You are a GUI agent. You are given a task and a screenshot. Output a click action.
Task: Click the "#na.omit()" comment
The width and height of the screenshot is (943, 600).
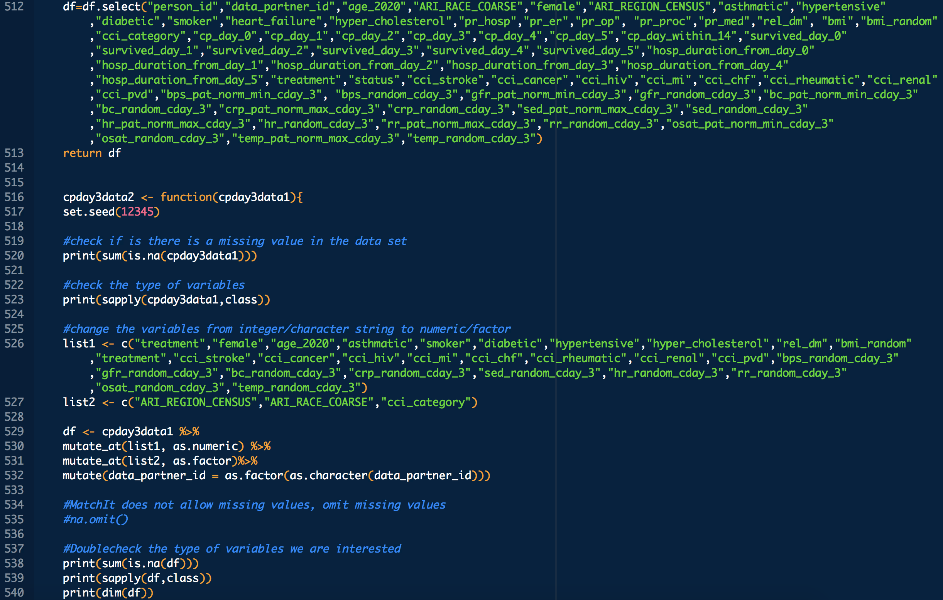pos(95,519)
